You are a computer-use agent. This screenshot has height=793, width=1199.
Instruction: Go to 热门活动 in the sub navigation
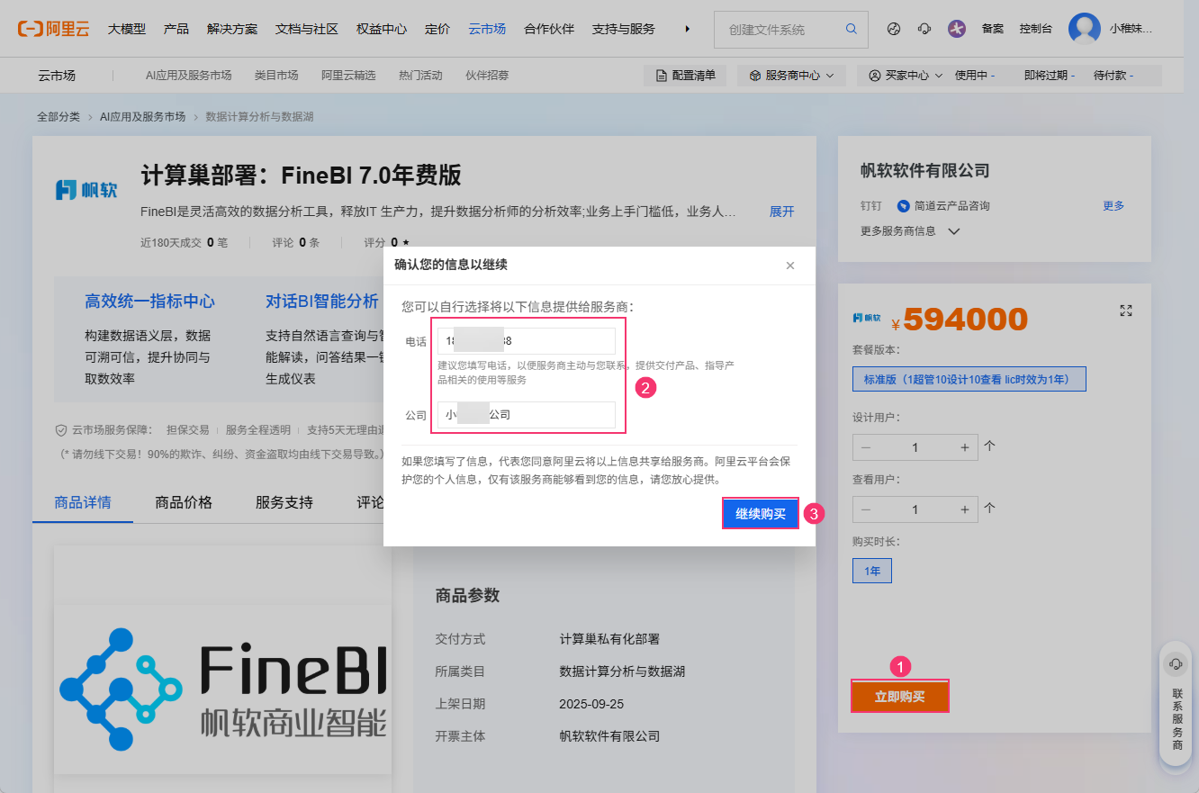tap(420, 76)
